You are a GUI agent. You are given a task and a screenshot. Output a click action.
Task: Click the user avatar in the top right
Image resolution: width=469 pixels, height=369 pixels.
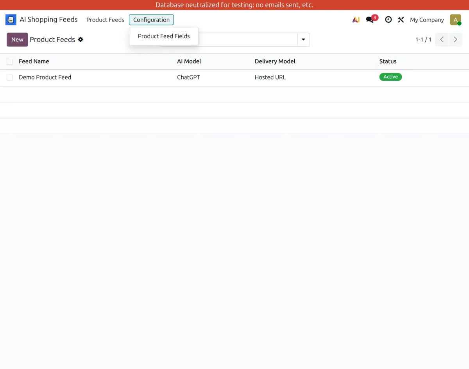tap(455, 19)
